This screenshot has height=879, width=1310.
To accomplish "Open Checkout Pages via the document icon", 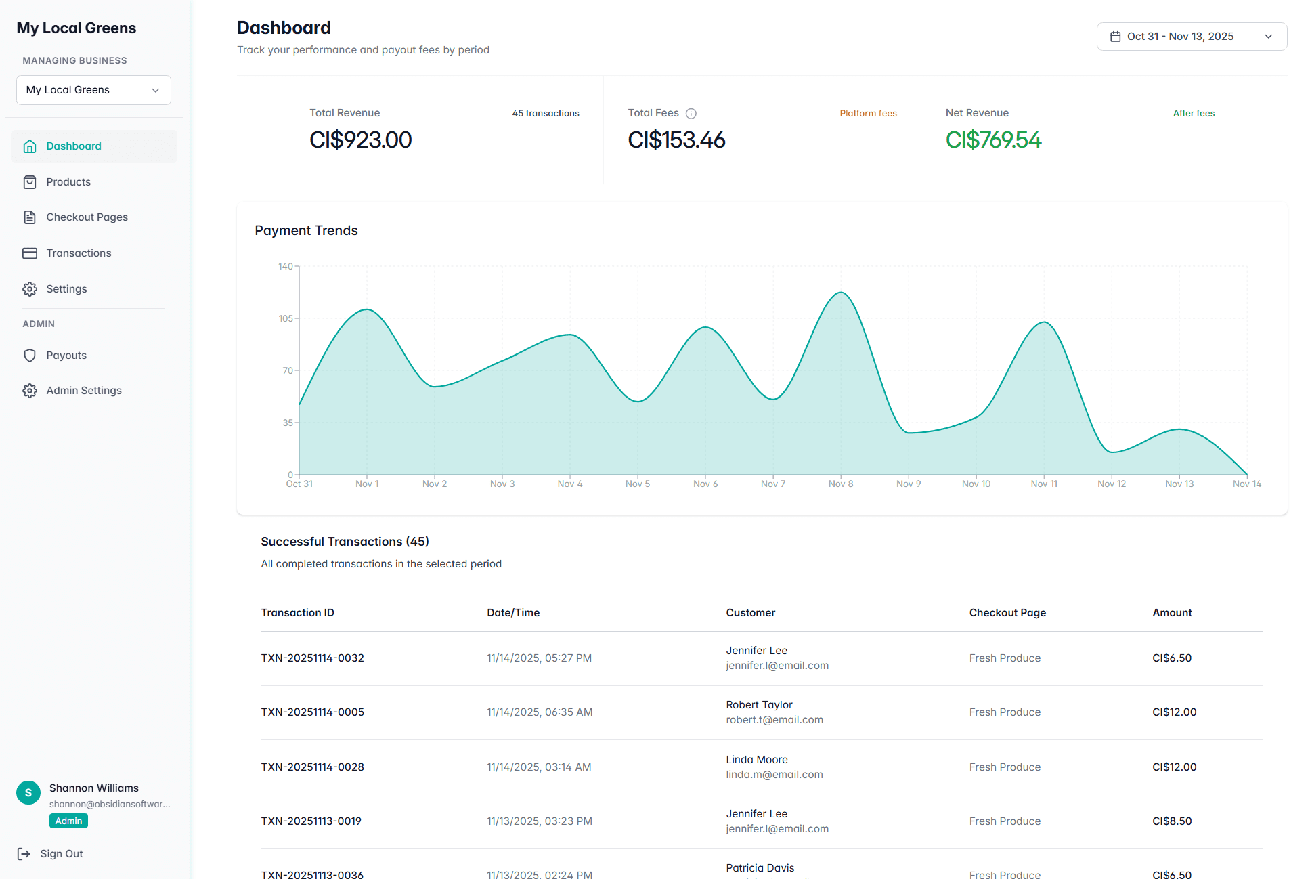I will tap(30, 217).
